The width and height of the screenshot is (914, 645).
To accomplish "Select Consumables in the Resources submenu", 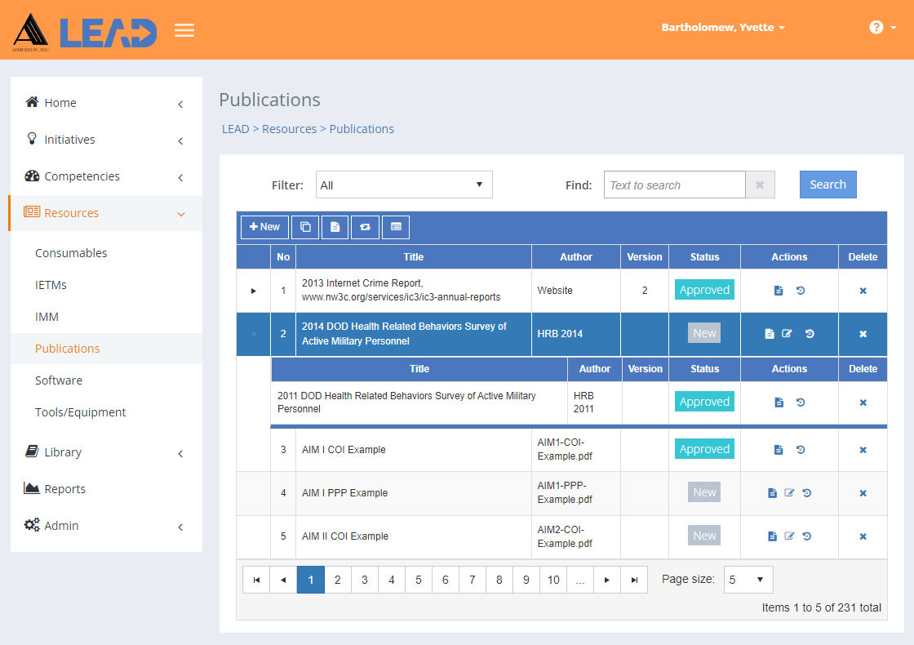I will point(71,253).
